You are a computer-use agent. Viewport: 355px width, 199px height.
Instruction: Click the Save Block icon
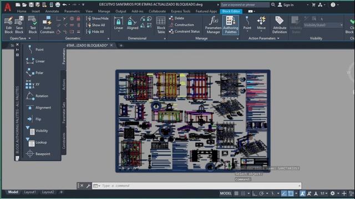(x=19, y=25)
